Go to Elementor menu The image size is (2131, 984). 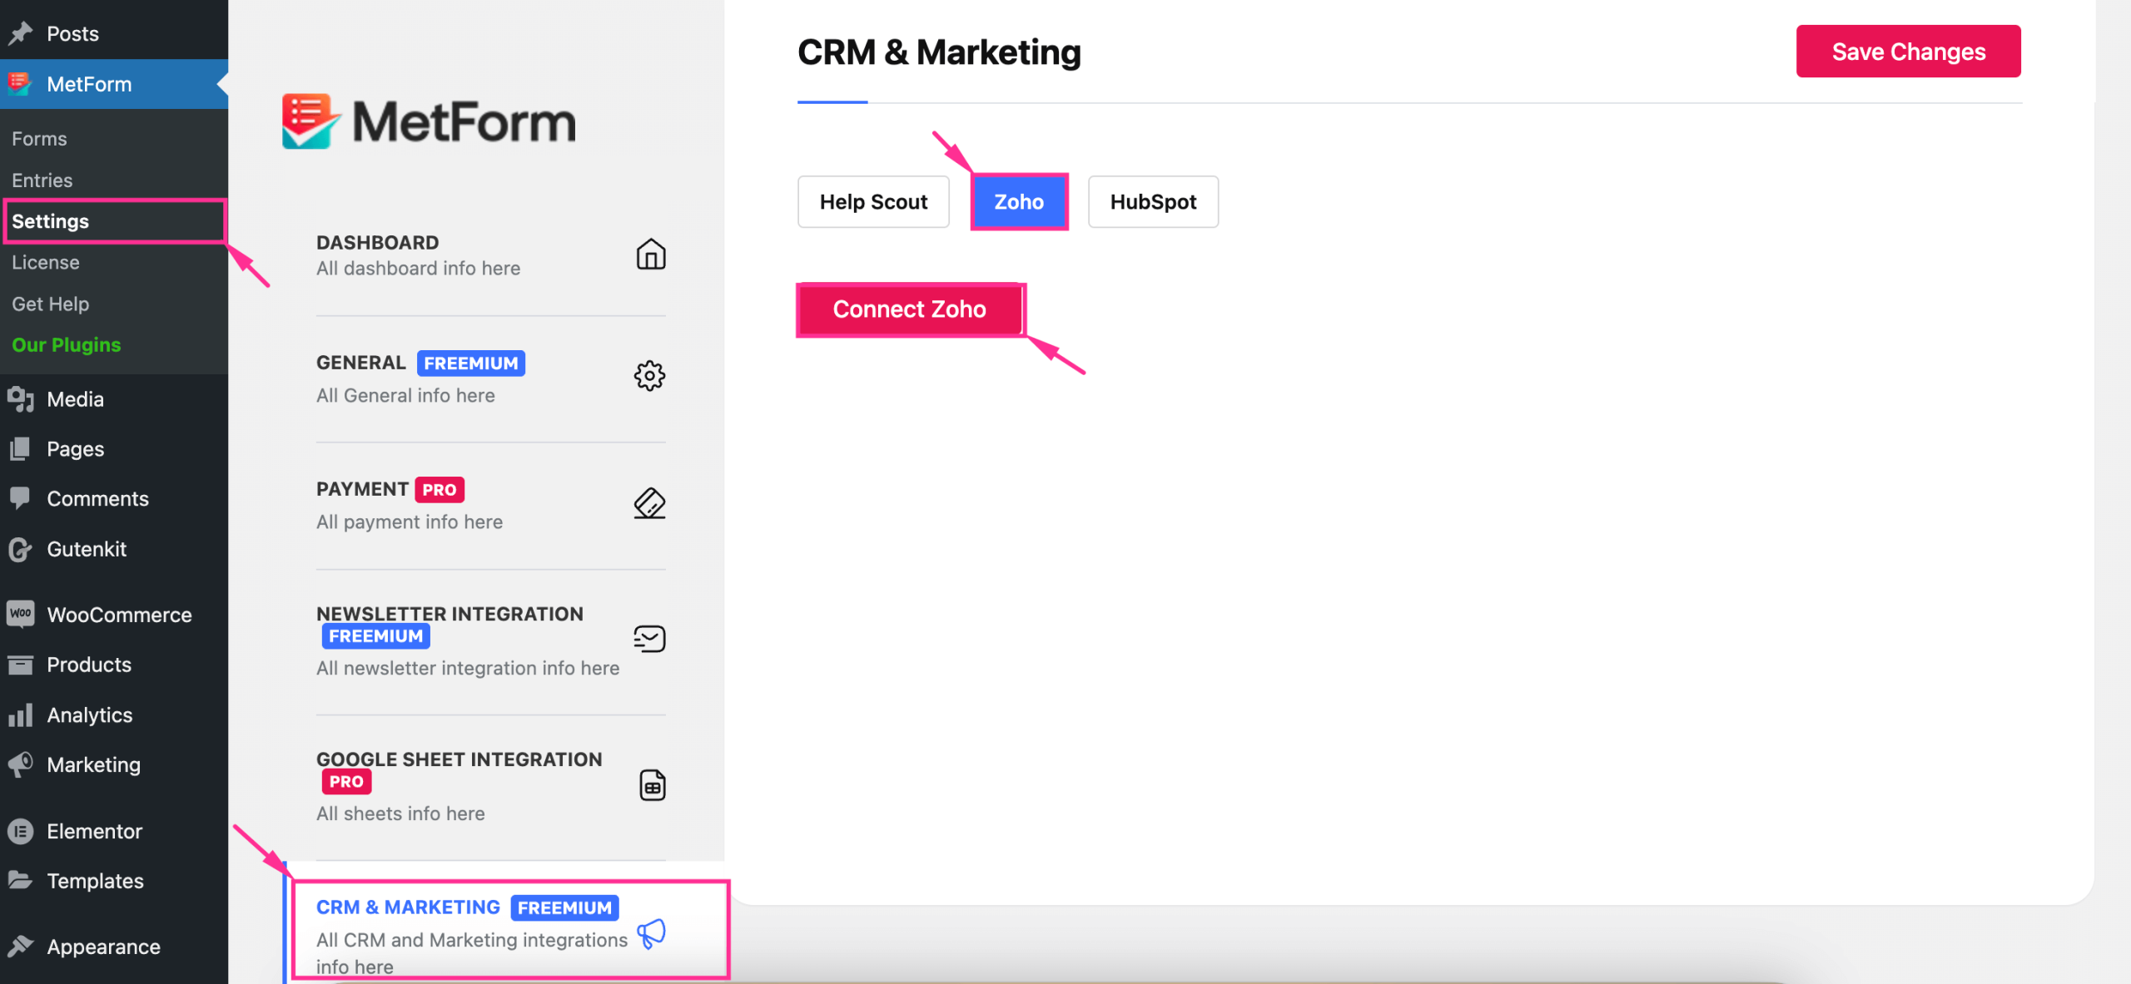pos(114,831)
